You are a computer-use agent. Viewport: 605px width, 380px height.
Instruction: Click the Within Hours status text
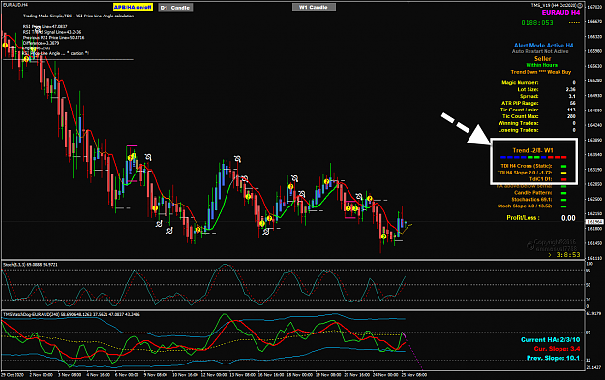542,65
